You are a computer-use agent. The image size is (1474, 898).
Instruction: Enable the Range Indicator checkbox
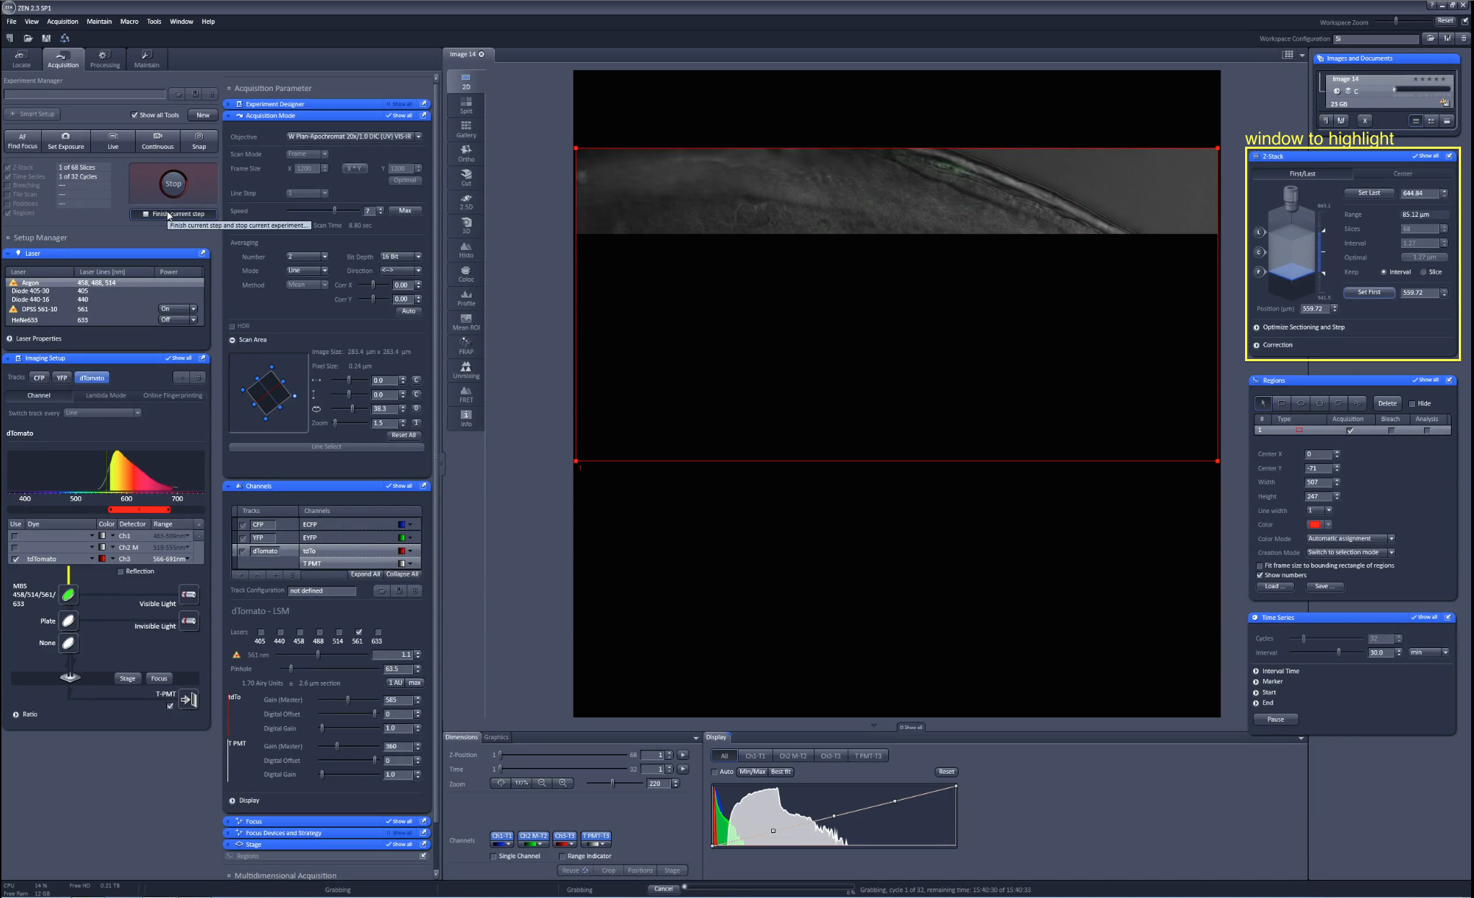click(x=563, y=856)
